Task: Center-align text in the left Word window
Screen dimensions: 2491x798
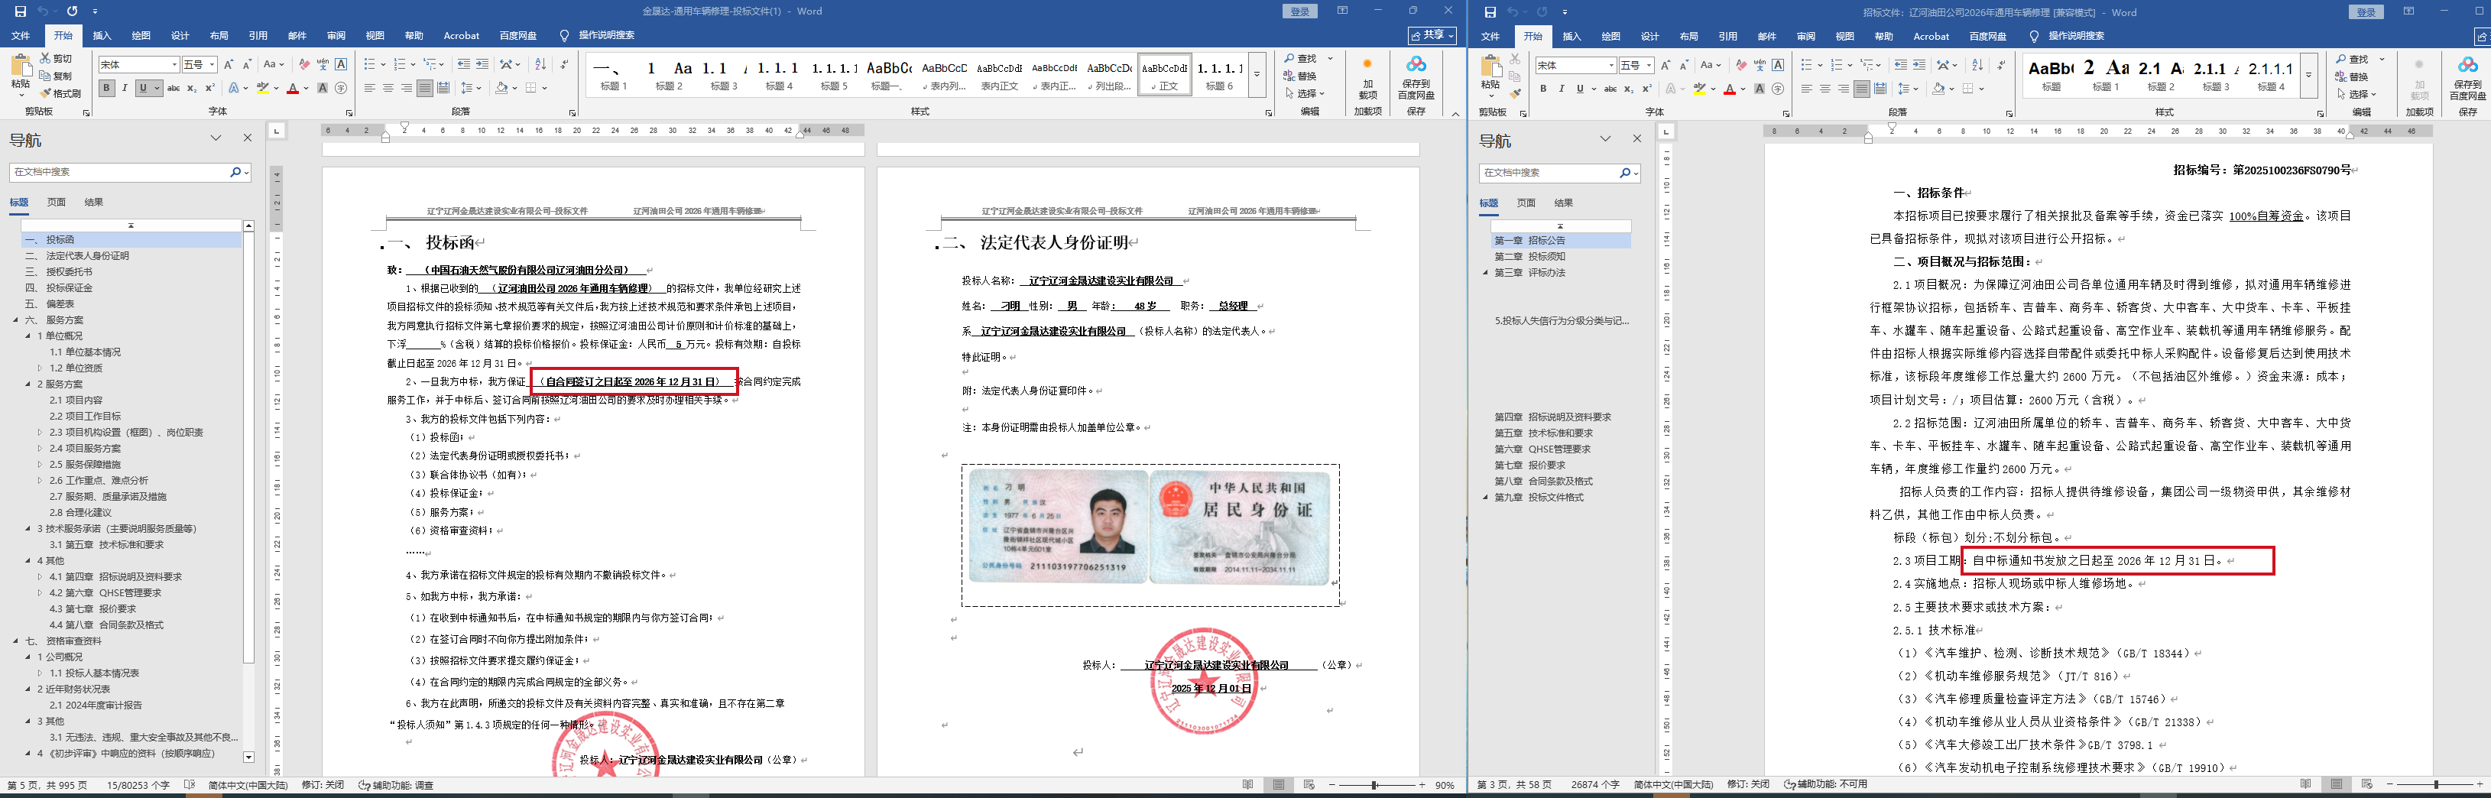Action: click(388, 89)
